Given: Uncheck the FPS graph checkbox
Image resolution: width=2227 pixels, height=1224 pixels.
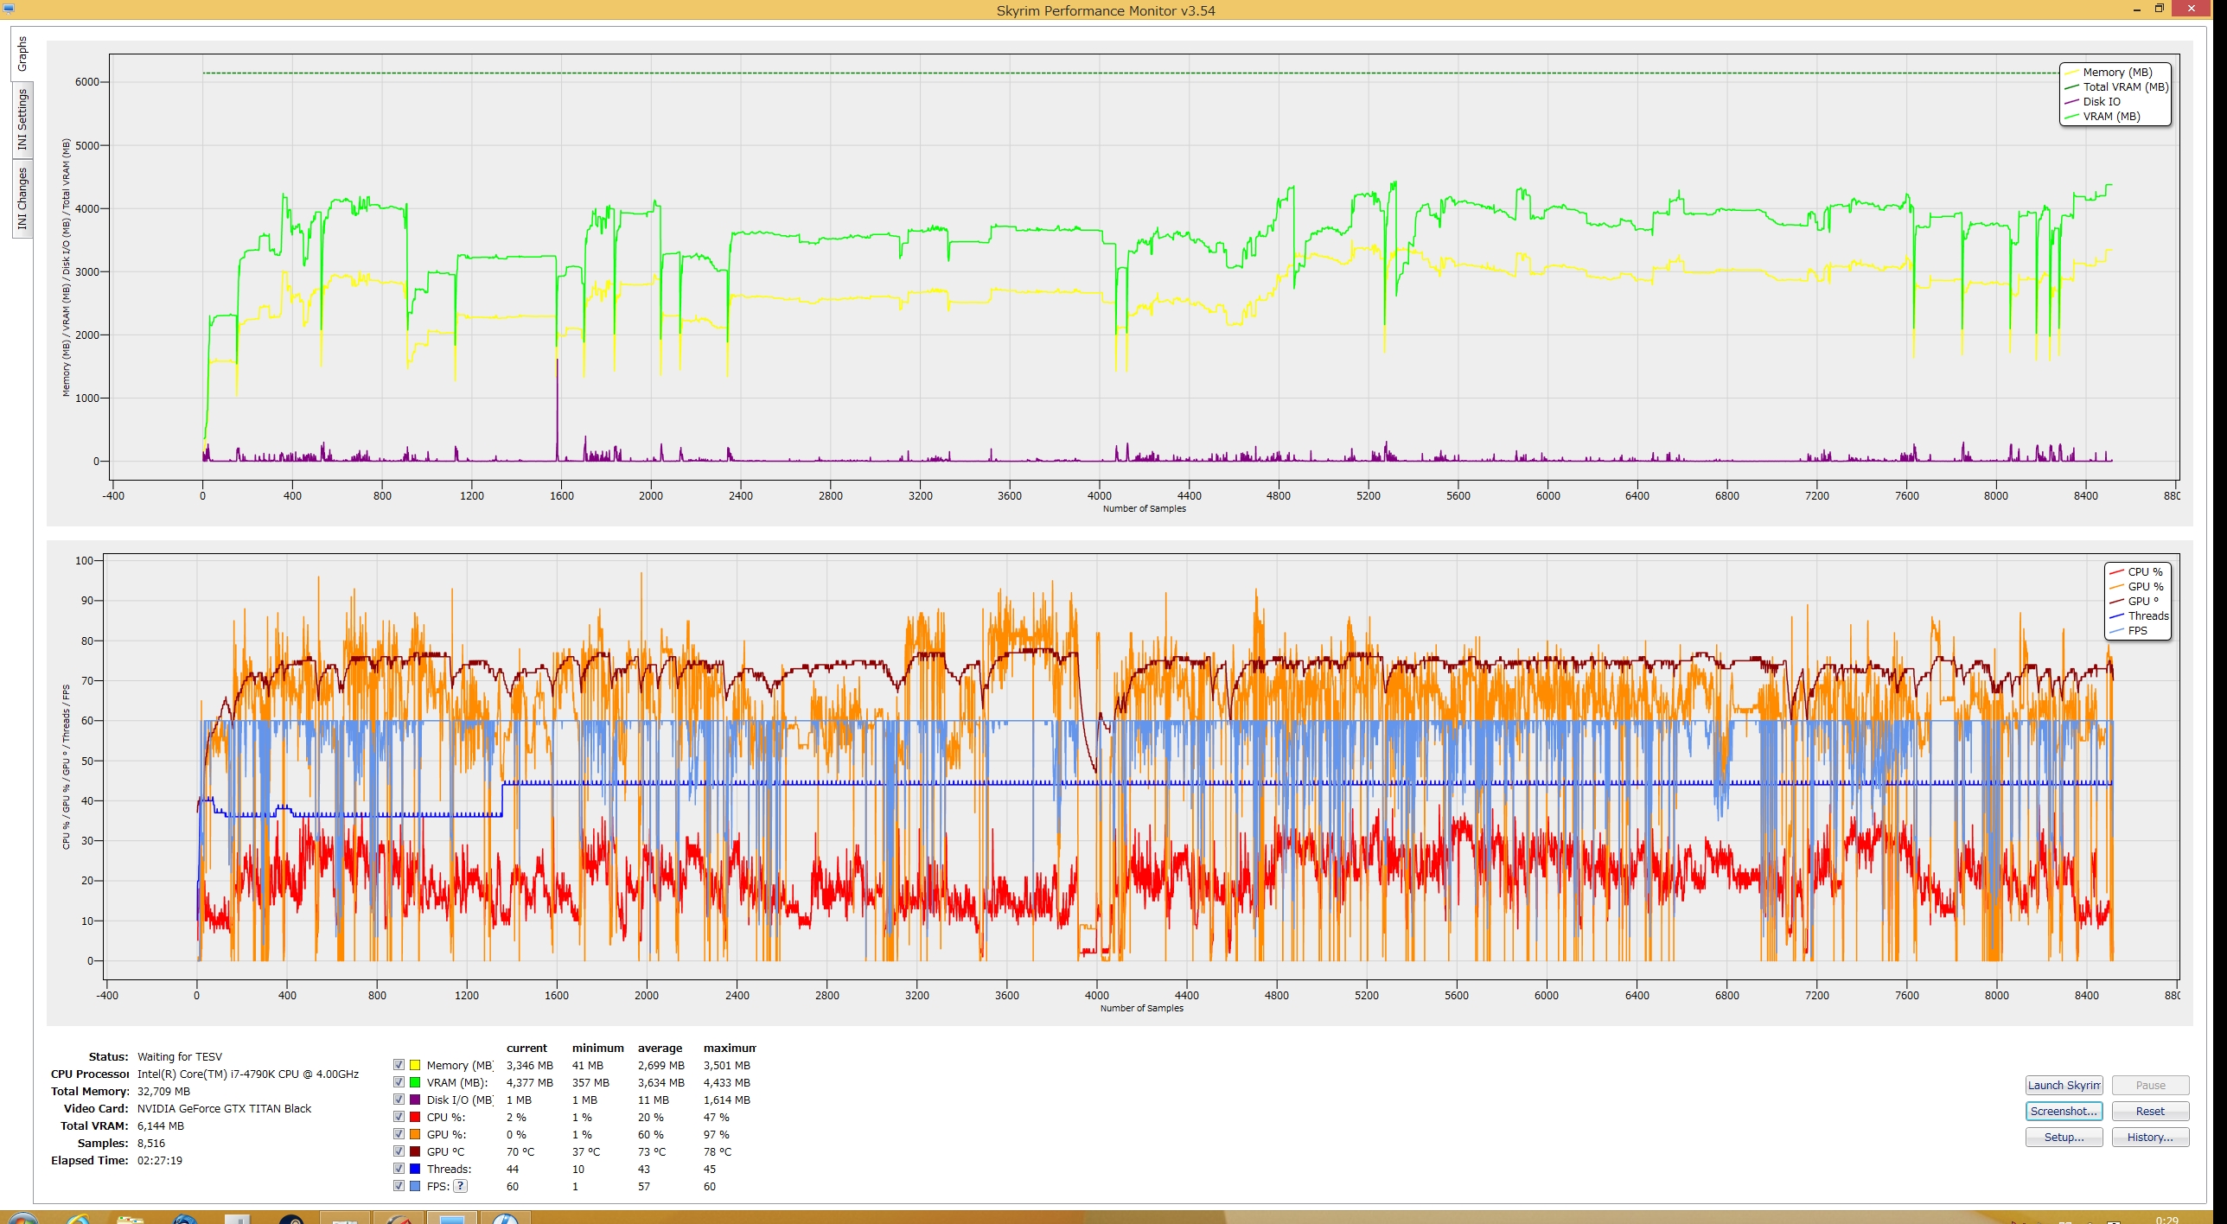Looking at the screenshot, I should pos(399,1186).
